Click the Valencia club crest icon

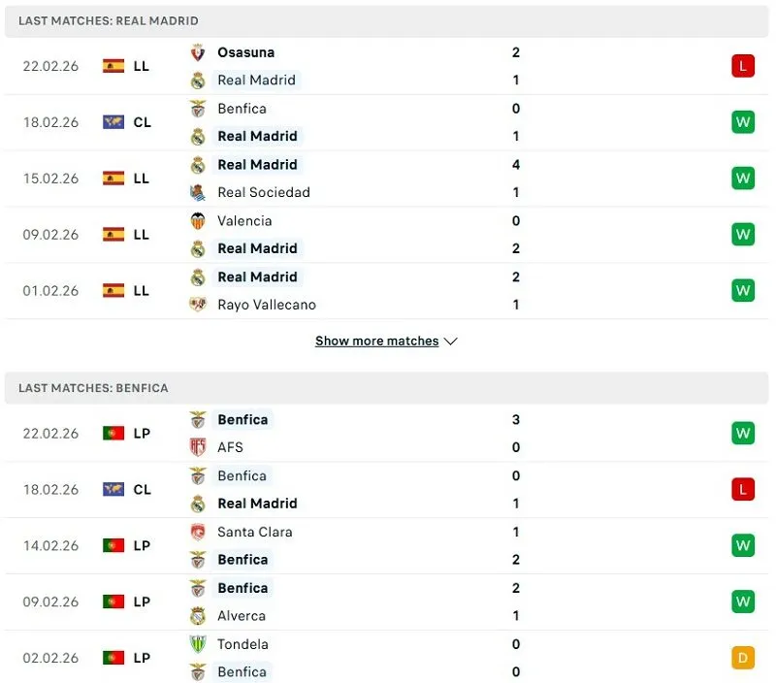[x=198, y=220]
